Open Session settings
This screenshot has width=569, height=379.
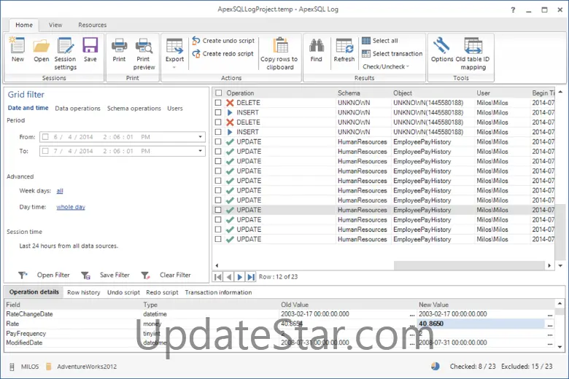[66, 53]
